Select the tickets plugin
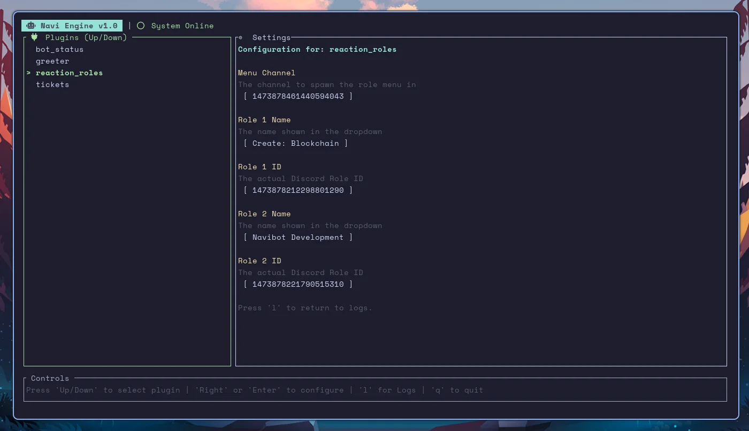 pos(52,84)
